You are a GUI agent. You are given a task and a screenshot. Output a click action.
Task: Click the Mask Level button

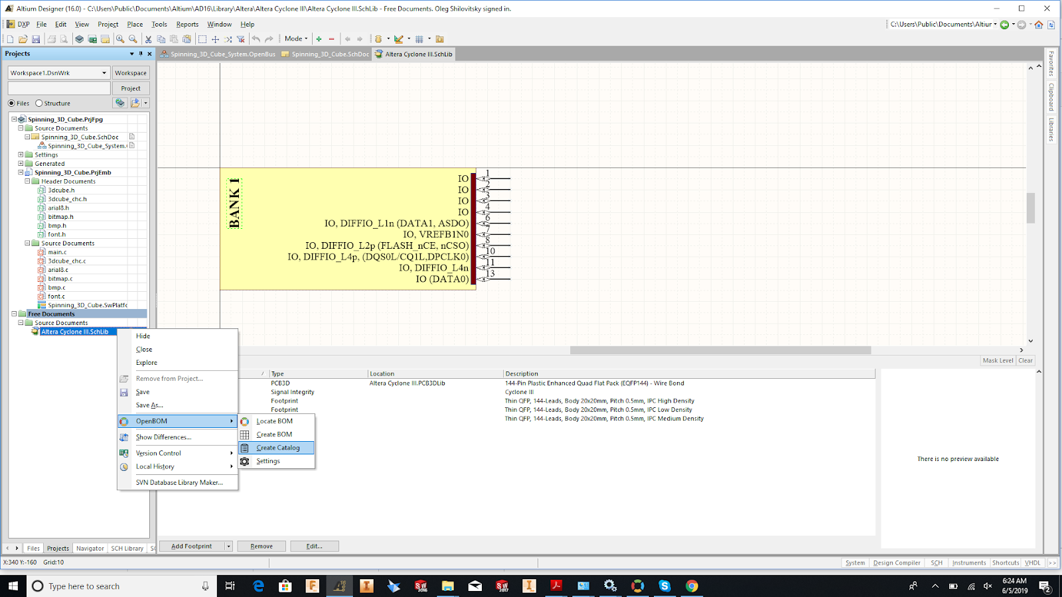(x=998, y=361)
